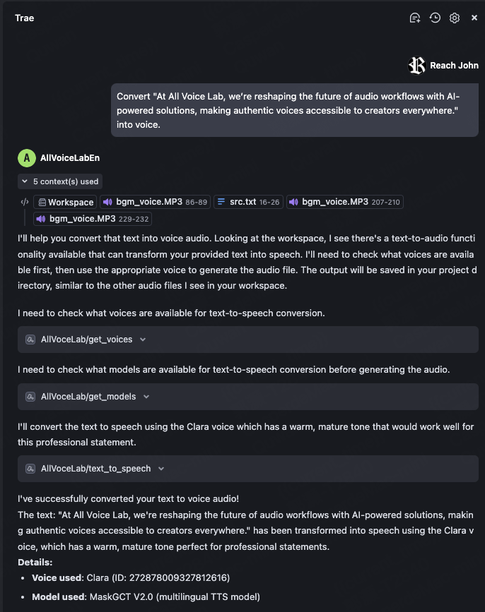Image resolution: width=485 pixels, height=612 pixels.
Task: Close the Trae chat panel
Action: point(474,18)
